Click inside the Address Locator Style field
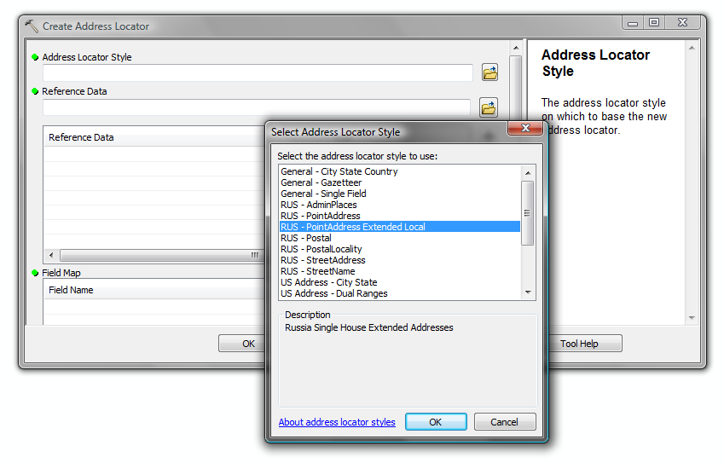The width and height of the screenshot is (724, 463). coord(257,73)
